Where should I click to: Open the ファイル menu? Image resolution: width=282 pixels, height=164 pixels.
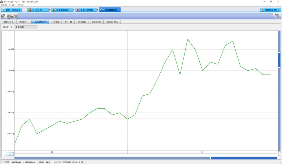[4, 5]
